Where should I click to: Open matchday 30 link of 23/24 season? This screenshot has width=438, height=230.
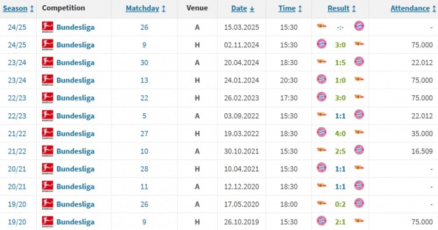pos(144,62)
